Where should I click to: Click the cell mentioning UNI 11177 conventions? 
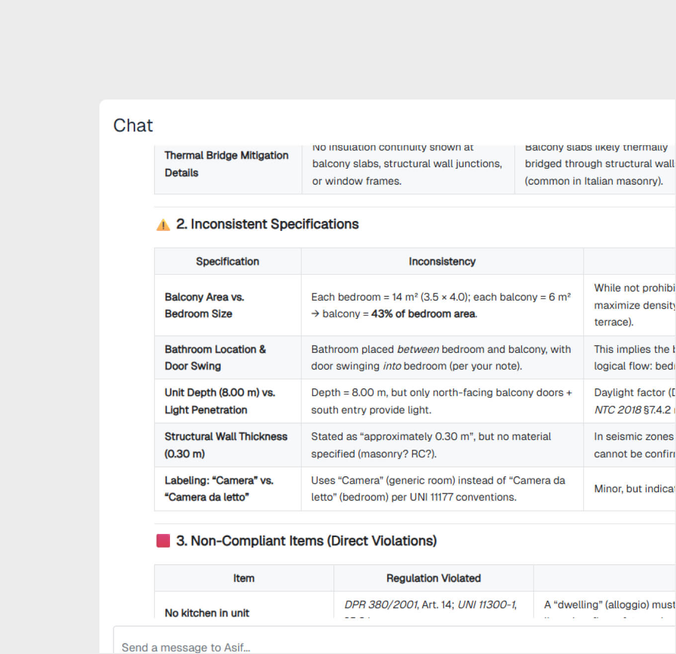click(438, 489)
